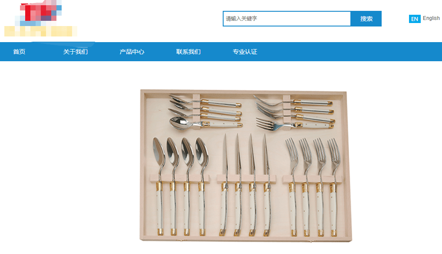Click the four knives in product photo
Image resolution: width=442 pixels, height=254 pixels.
coord(246,185)
